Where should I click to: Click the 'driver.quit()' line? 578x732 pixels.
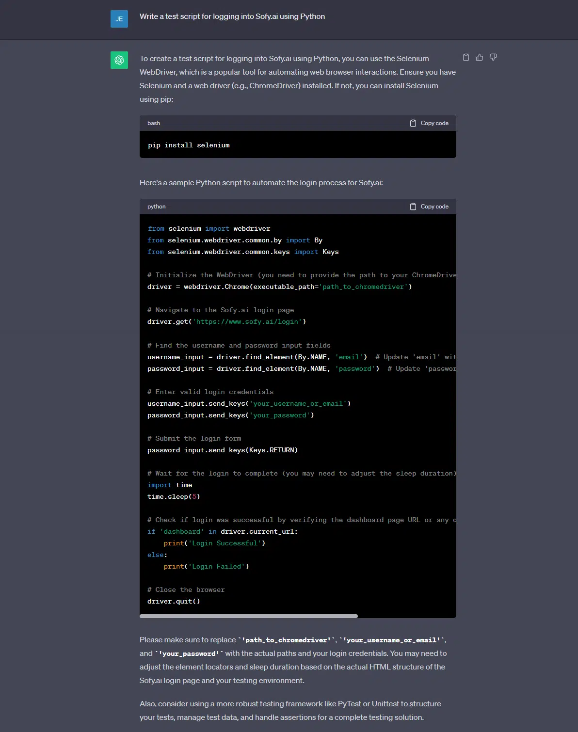click(174, 602)
